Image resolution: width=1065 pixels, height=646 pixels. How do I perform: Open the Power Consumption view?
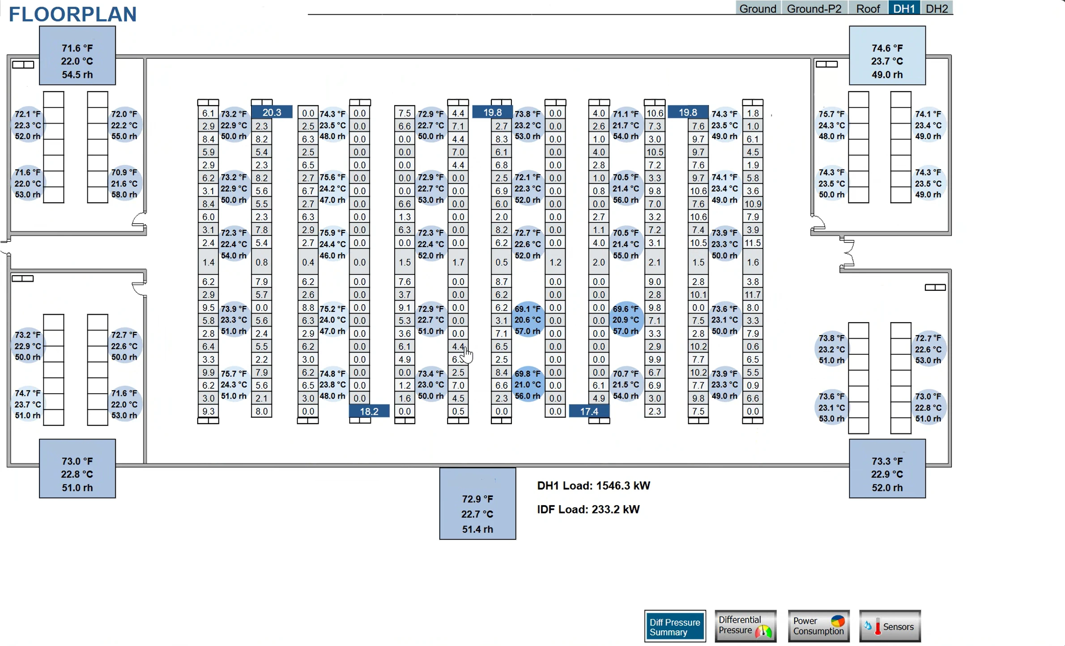tap(818, 626)
